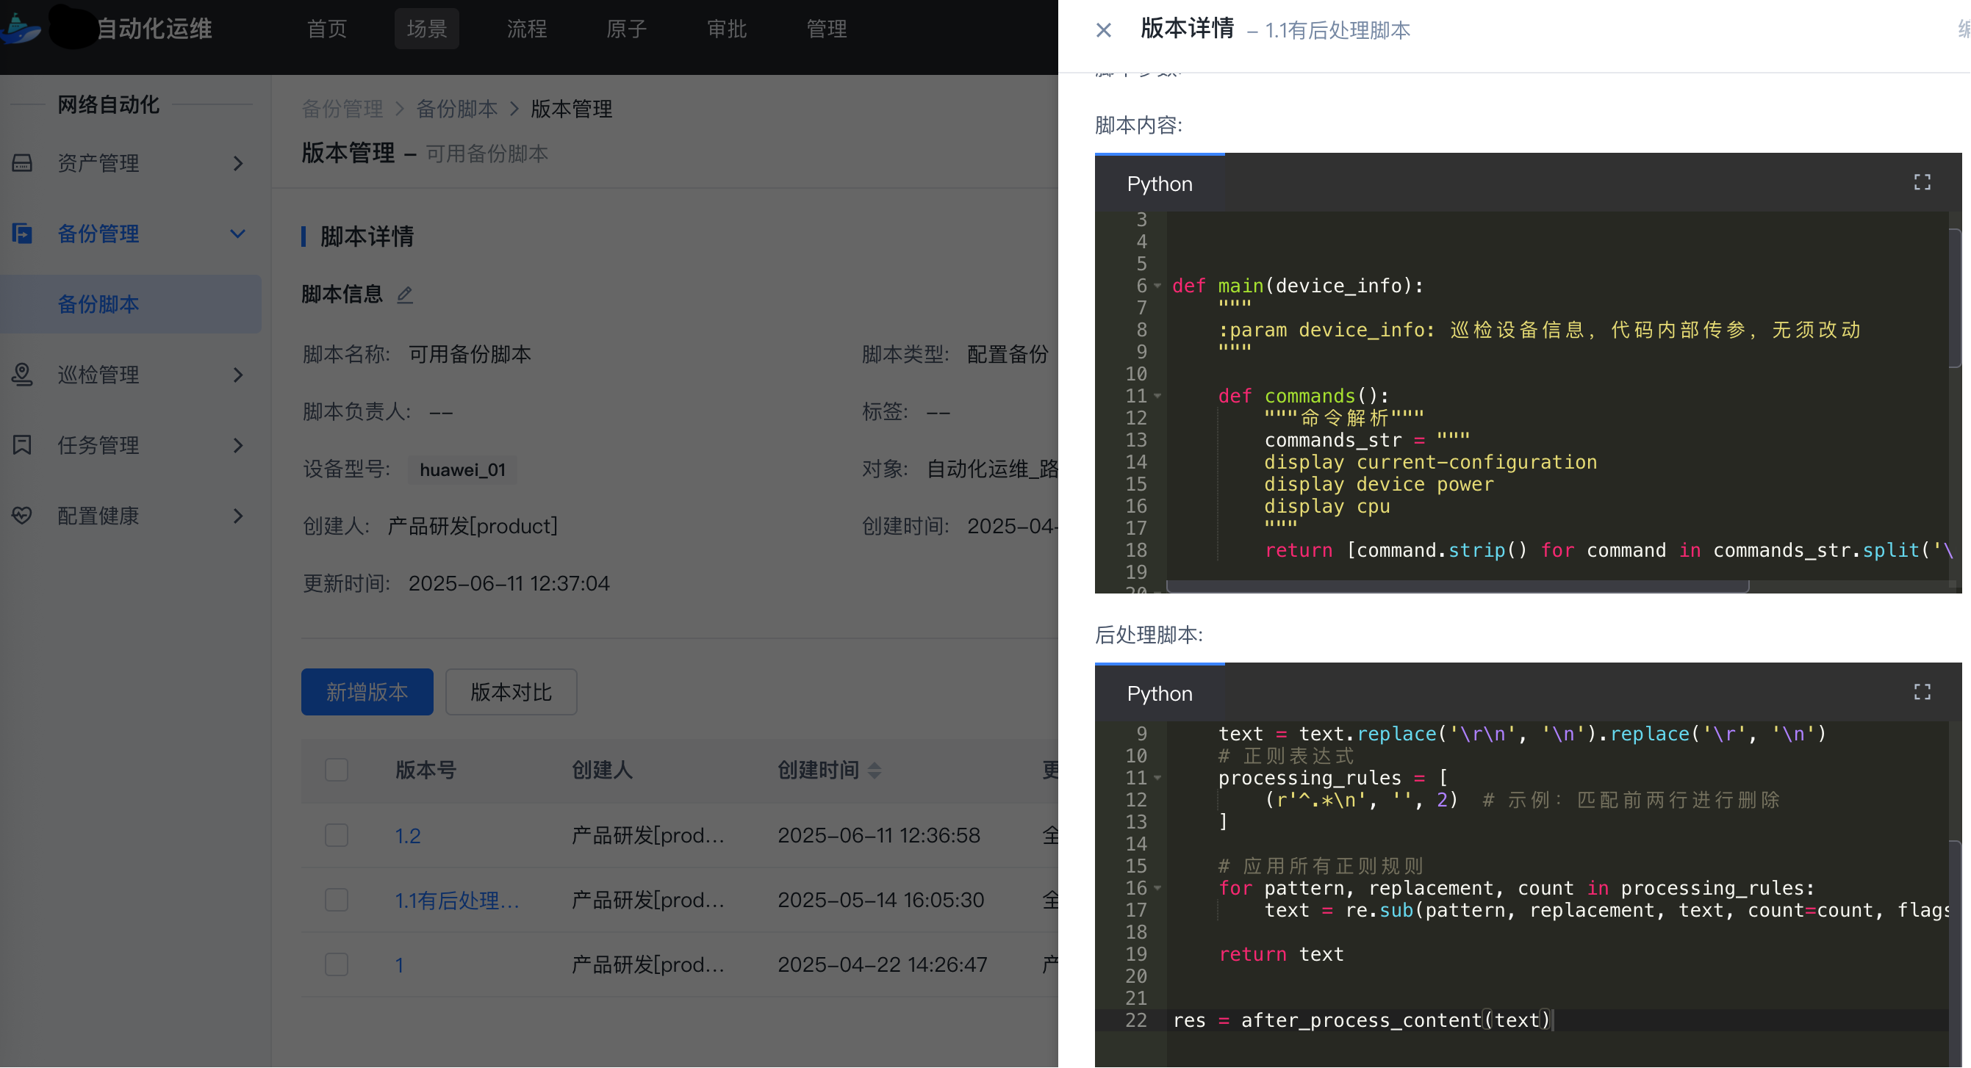Expand 资产管理 with its chevron
Image resolution: width=1971 pixels, height=1068 pixels.
237,164
